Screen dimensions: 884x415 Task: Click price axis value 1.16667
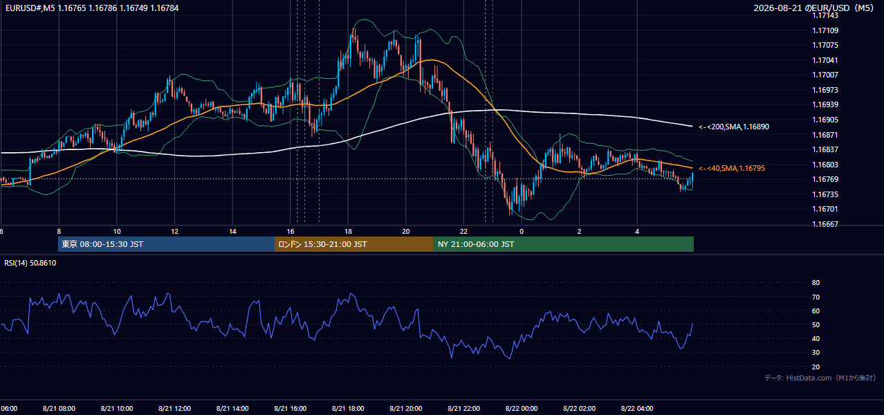[825, 224]
